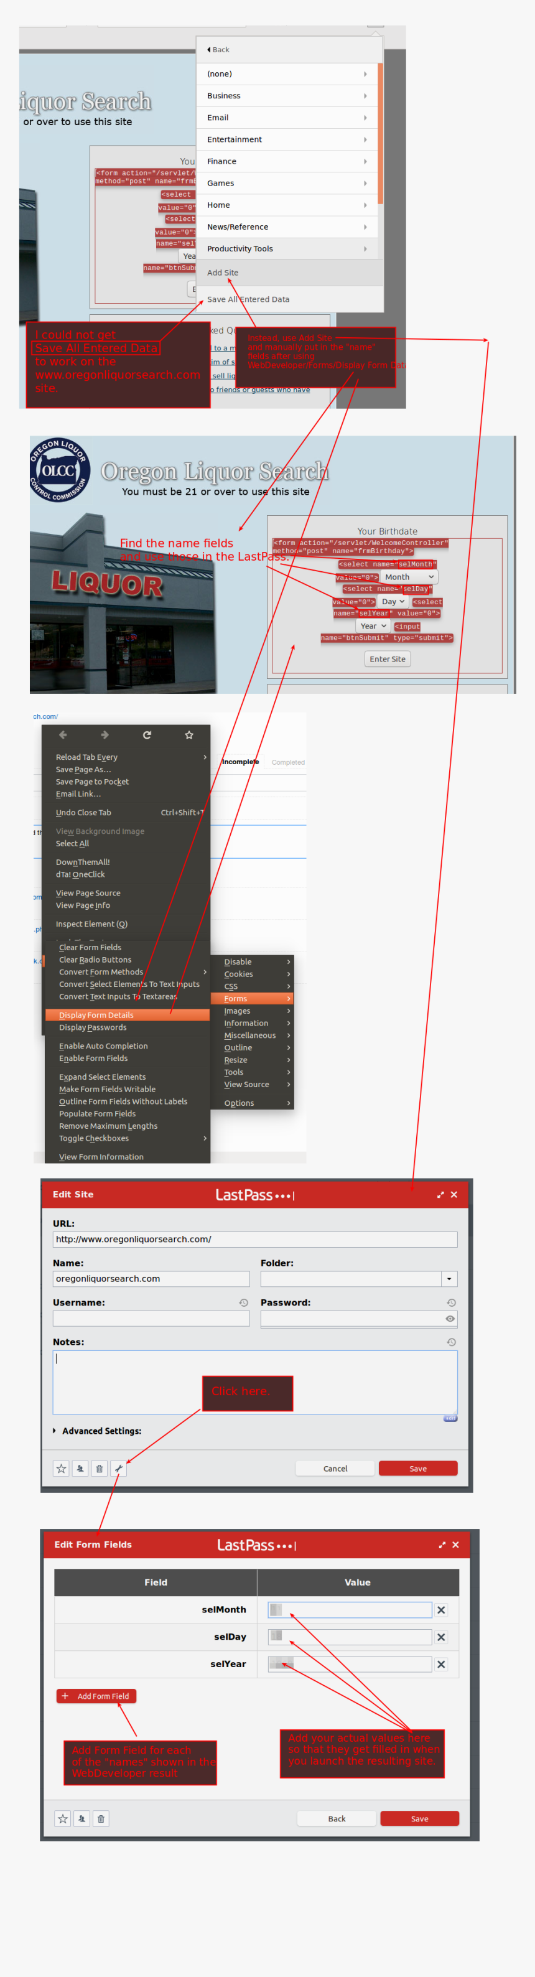Click the favorite star icon in Edit Site
Screen dimensions: 535x1977
[62, 1469]
